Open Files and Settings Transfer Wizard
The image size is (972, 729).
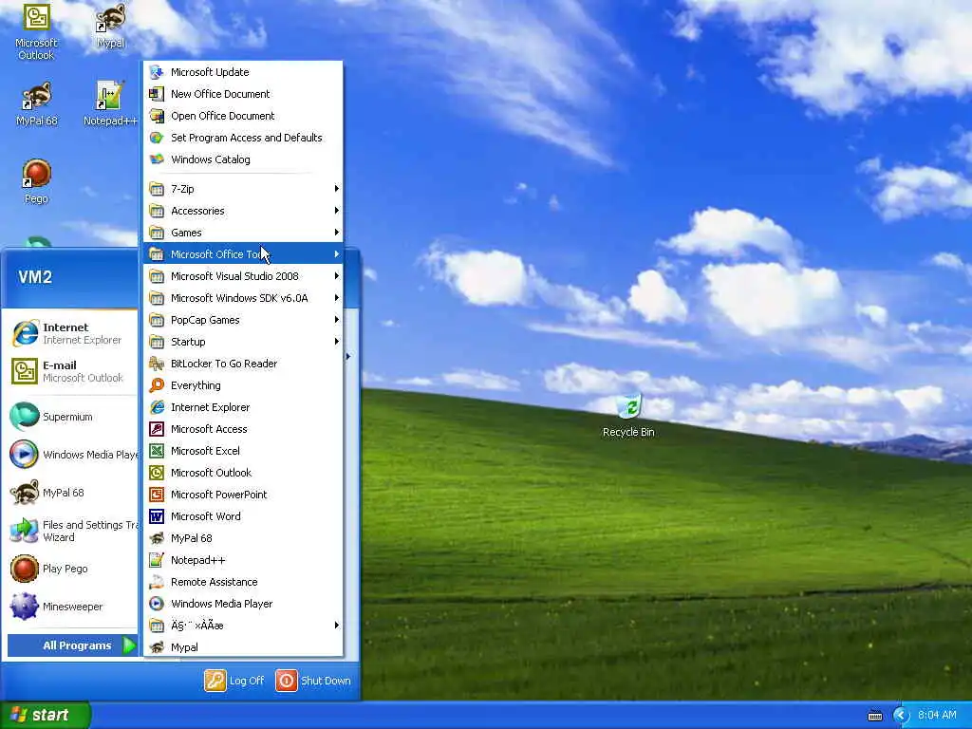point(73,531)
